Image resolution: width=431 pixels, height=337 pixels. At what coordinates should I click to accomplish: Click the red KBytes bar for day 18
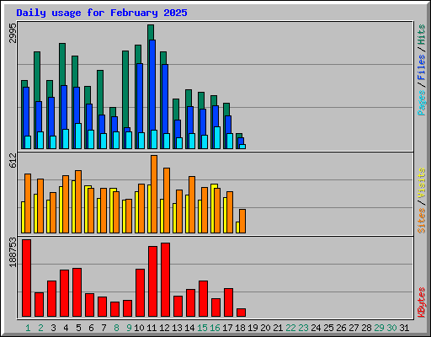(241, 313)
